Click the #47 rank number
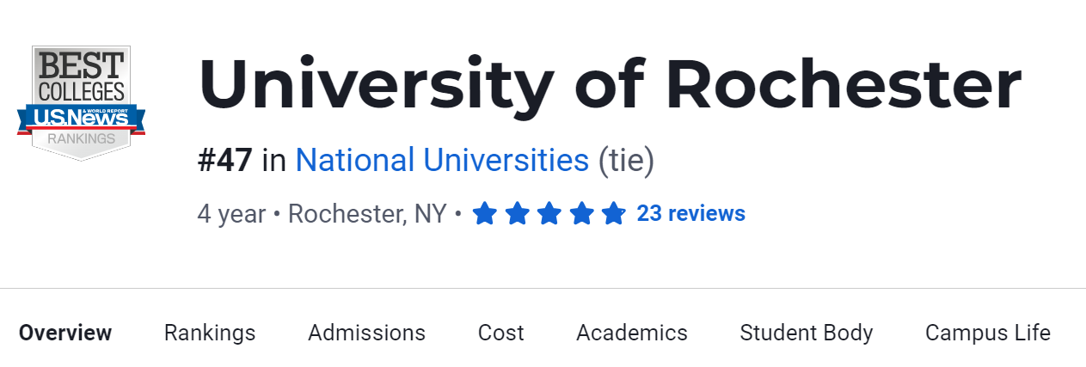 point(225,161)
